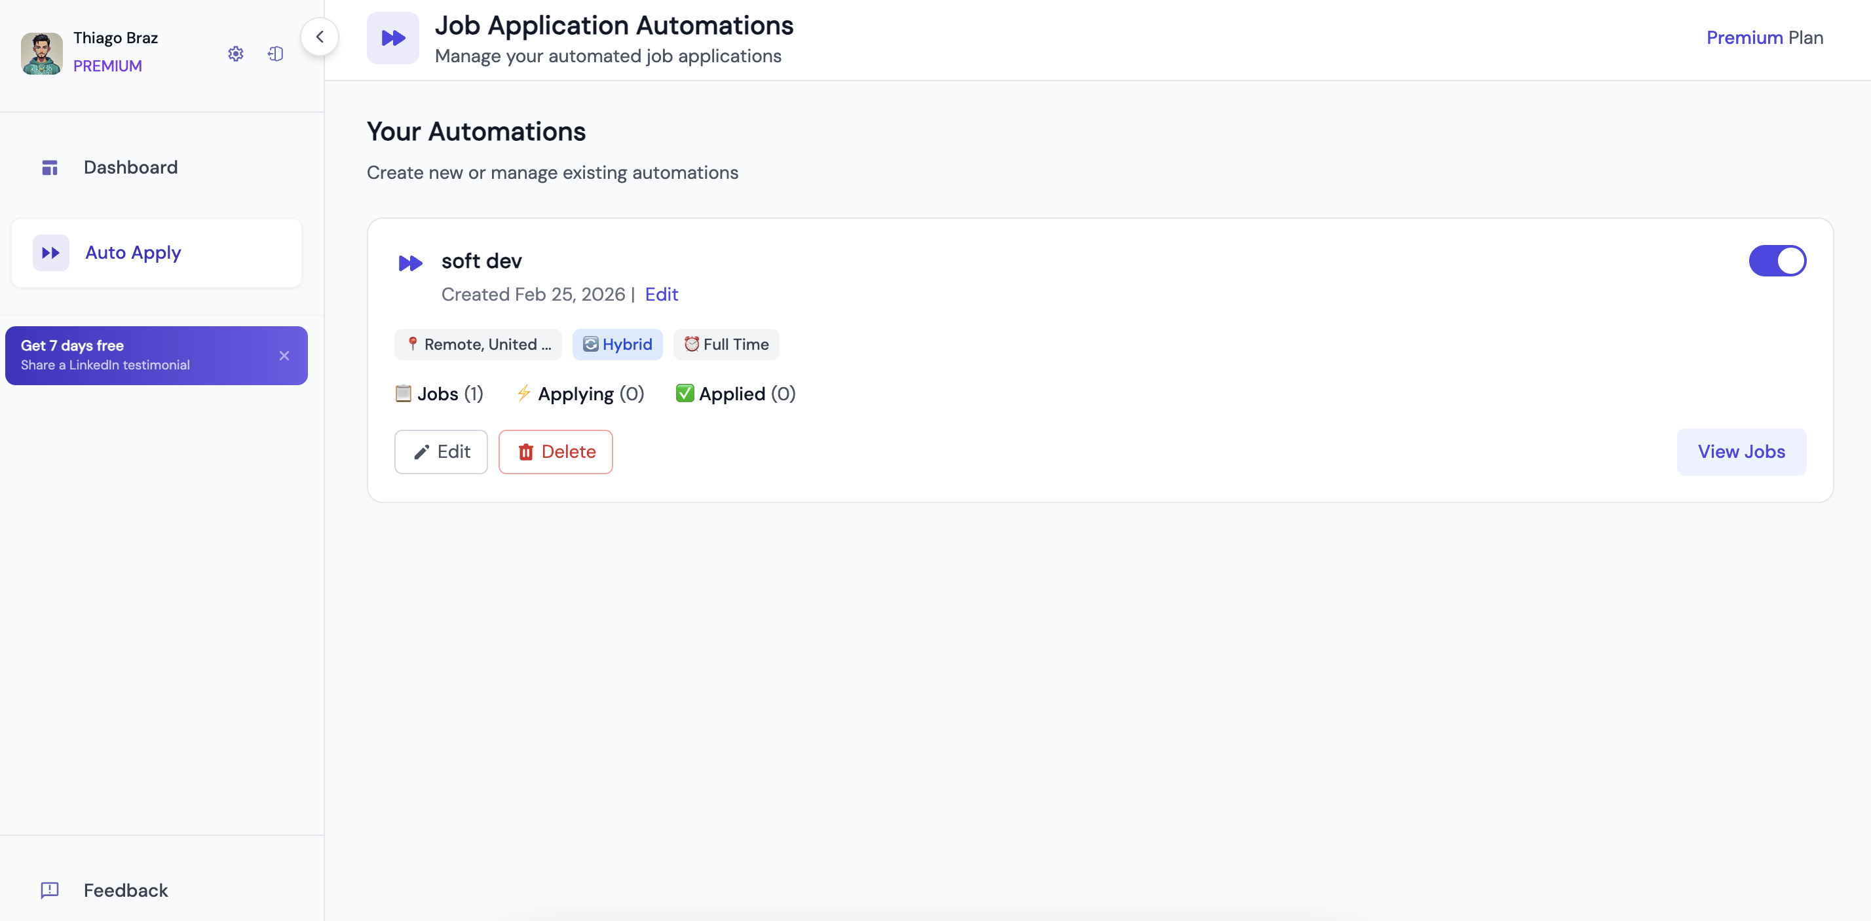The width and height of the screenshot is (1871, 921).
Task: Click the Jobs (1) counter
Action: click(439, 394)
